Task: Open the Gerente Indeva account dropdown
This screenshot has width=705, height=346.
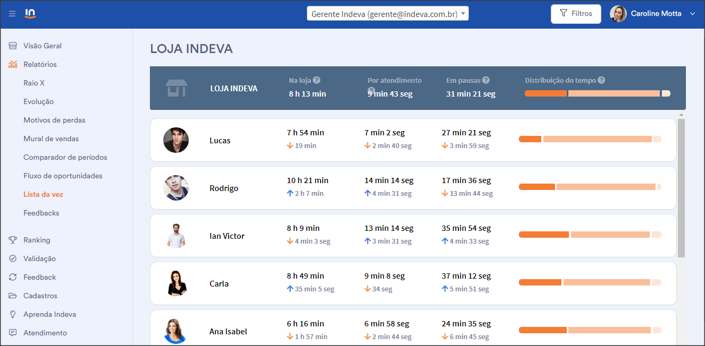Action: pos(388,14)
